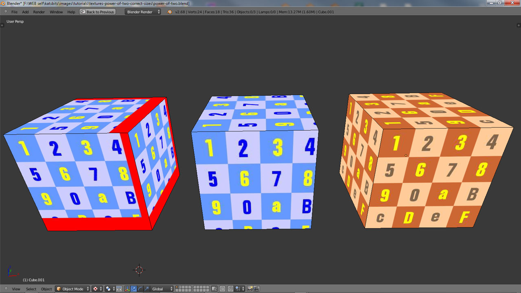Click the use-pivot manipulate centers icon
The image size is (521, 293).
[x=119, y=289]
